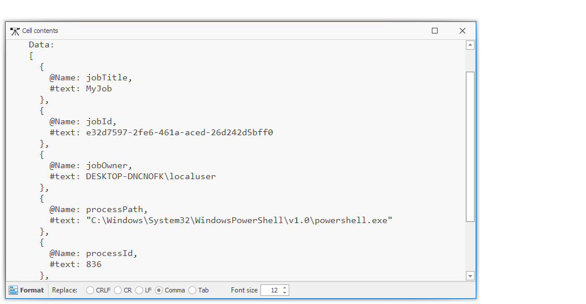
Task: Increase font size with up arrow
Action: point(285,288)
